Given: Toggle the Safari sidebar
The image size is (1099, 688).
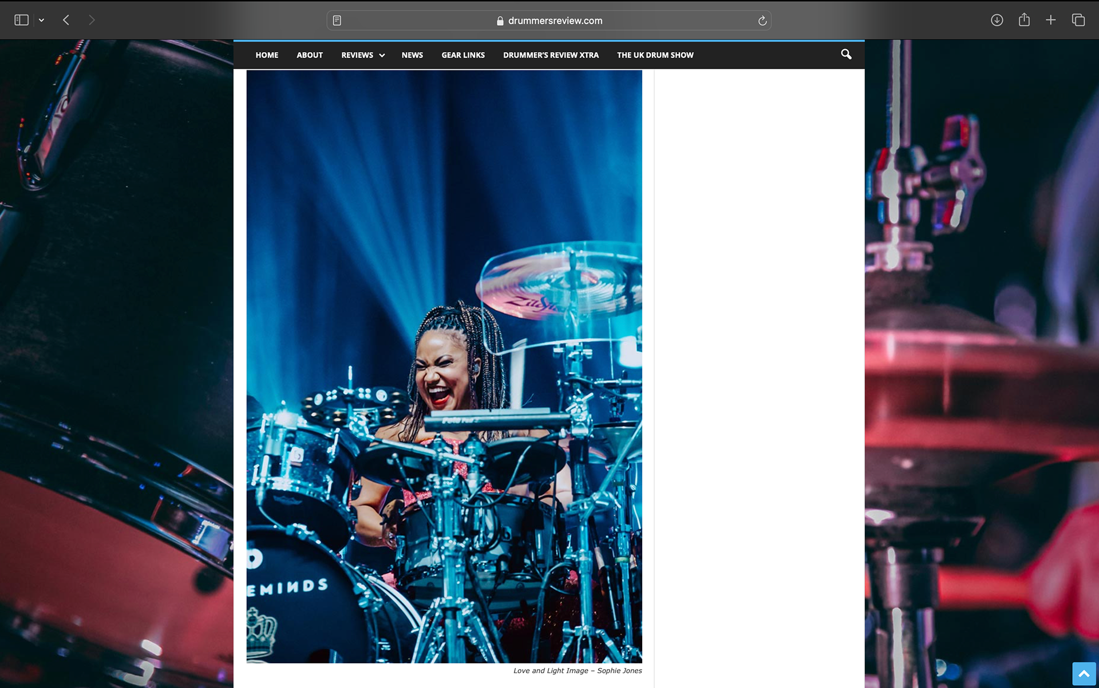Looking at the screenshot, I should coord(22,19).
